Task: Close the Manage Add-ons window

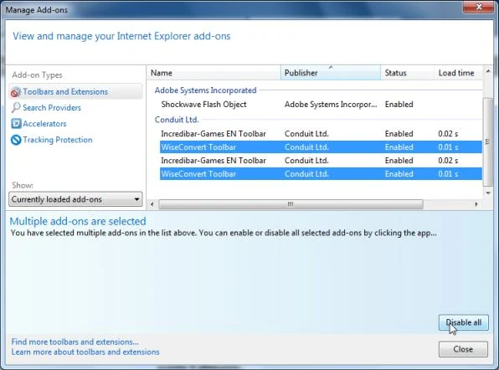Action: click(x=478, y=7)
